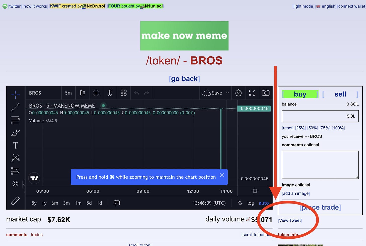Set chart range to 1m
Screen dimensions: 366x246
click(78, 203)
